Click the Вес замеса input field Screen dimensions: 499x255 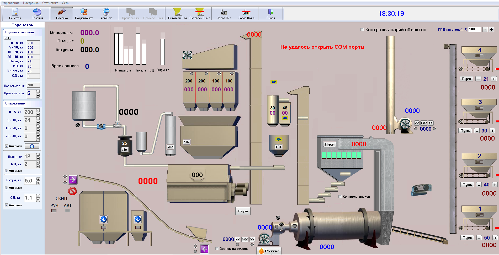coord(33,85)
